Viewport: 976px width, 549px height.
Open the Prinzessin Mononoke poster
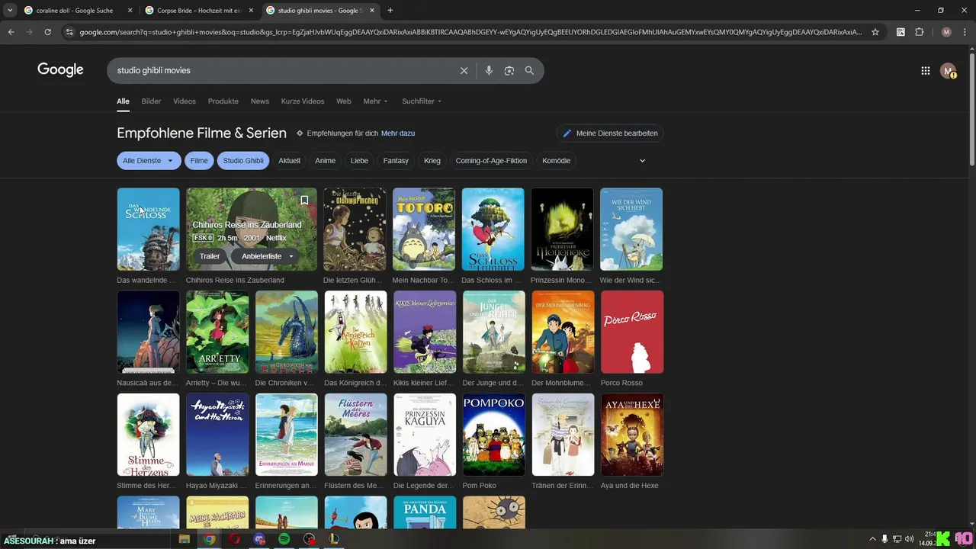(562, 230)
